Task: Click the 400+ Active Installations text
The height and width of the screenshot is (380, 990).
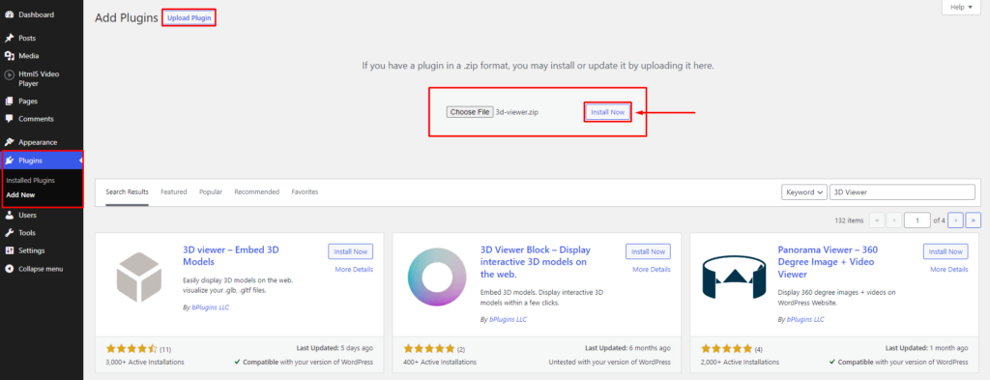Action: 440,363
